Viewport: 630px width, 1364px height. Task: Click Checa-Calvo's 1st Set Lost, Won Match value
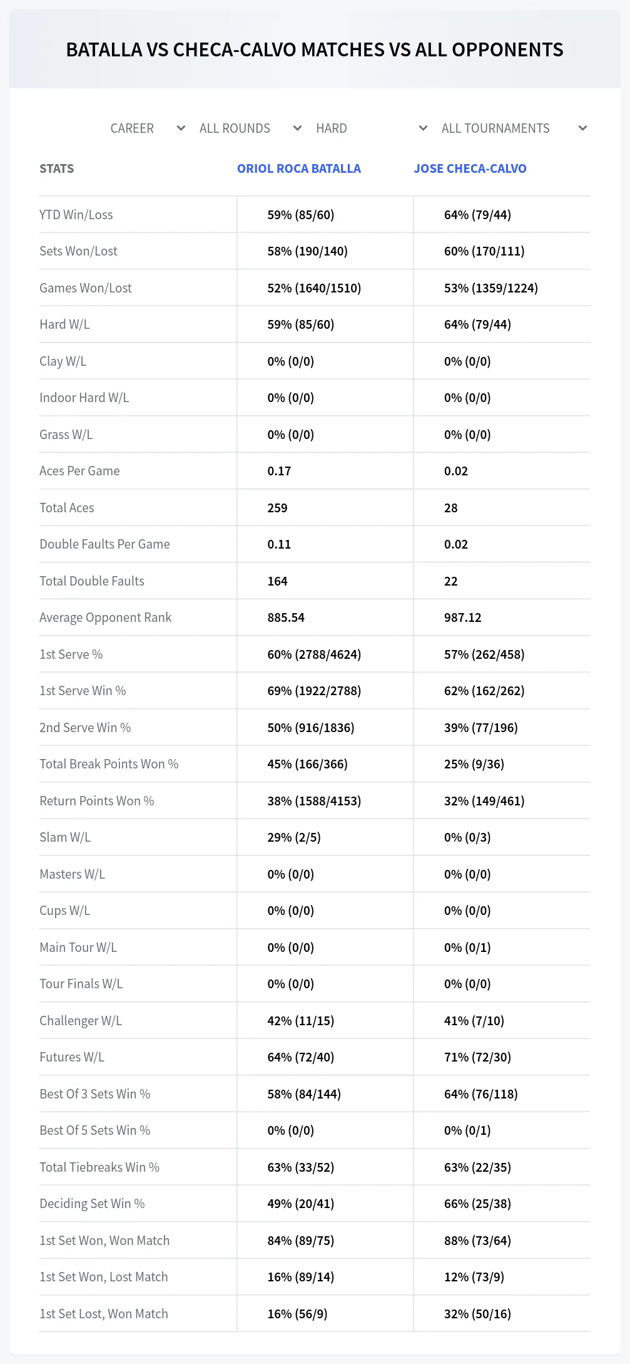(x=477, y=1314)
